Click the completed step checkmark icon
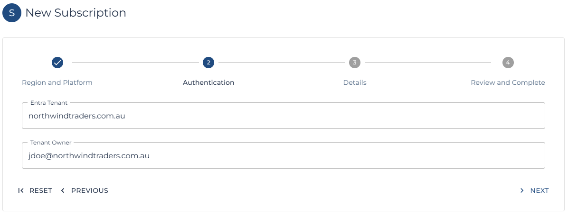Screen dimensions: 568x217 pyautogui.click(x=57, y=62)
